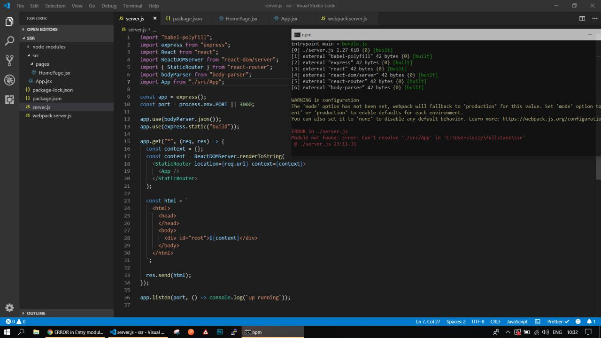Open the Go menu
The width and height of the screenshot is (601, 338).
point(92,6)
